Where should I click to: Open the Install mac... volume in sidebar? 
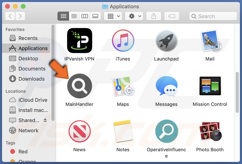(26, 110)
